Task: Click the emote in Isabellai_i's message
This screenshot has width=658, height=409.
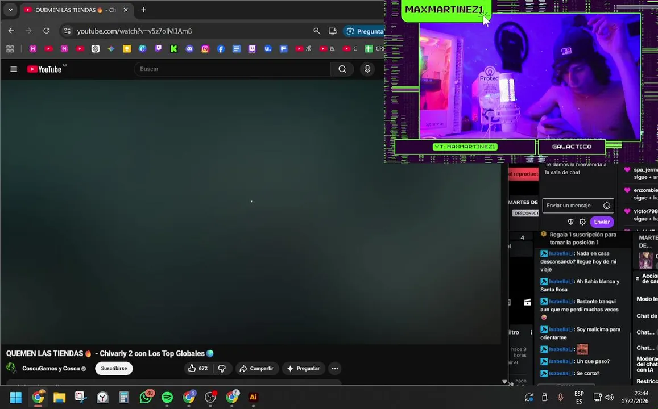Action: pyautogui.click(x=582, y=349)
